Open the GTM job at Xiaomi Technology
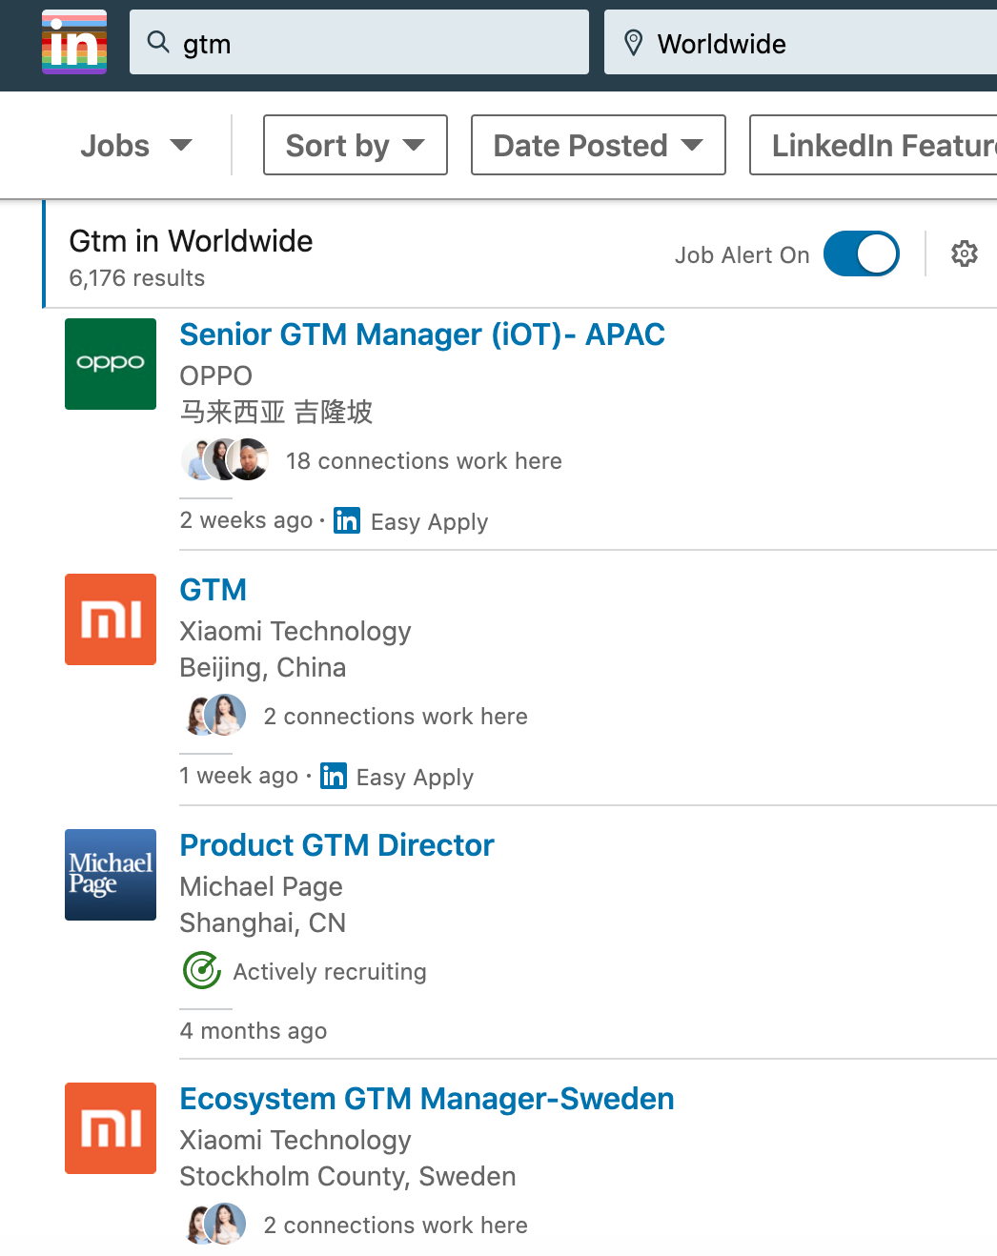Screen dimensions: 997x1256 pos(214,590)
